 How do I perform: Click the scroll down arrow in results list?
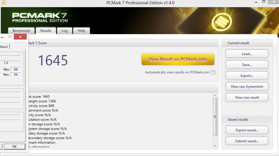tap(215, 146)
